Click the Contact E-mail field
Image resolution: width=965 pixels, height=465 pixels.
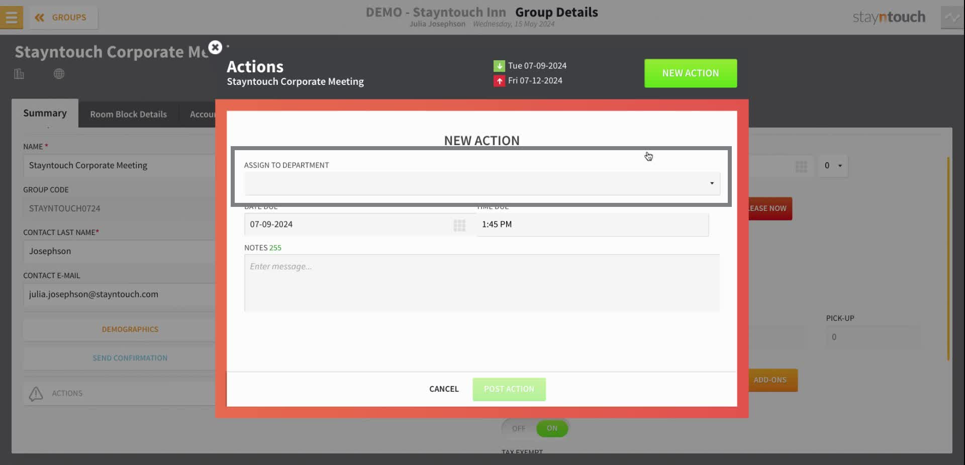(119, 294)
